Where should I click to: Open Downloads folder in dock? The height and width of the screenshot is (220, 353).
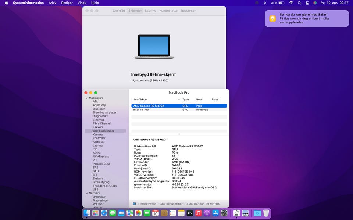[x=257, y=213]
